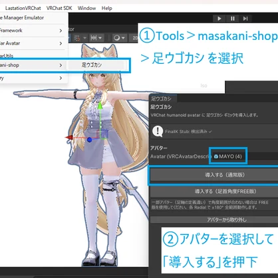Screen dimensions: 278x278
Task: Click the Step frame button
Action: pyautogui.click(x=245, y=19)
